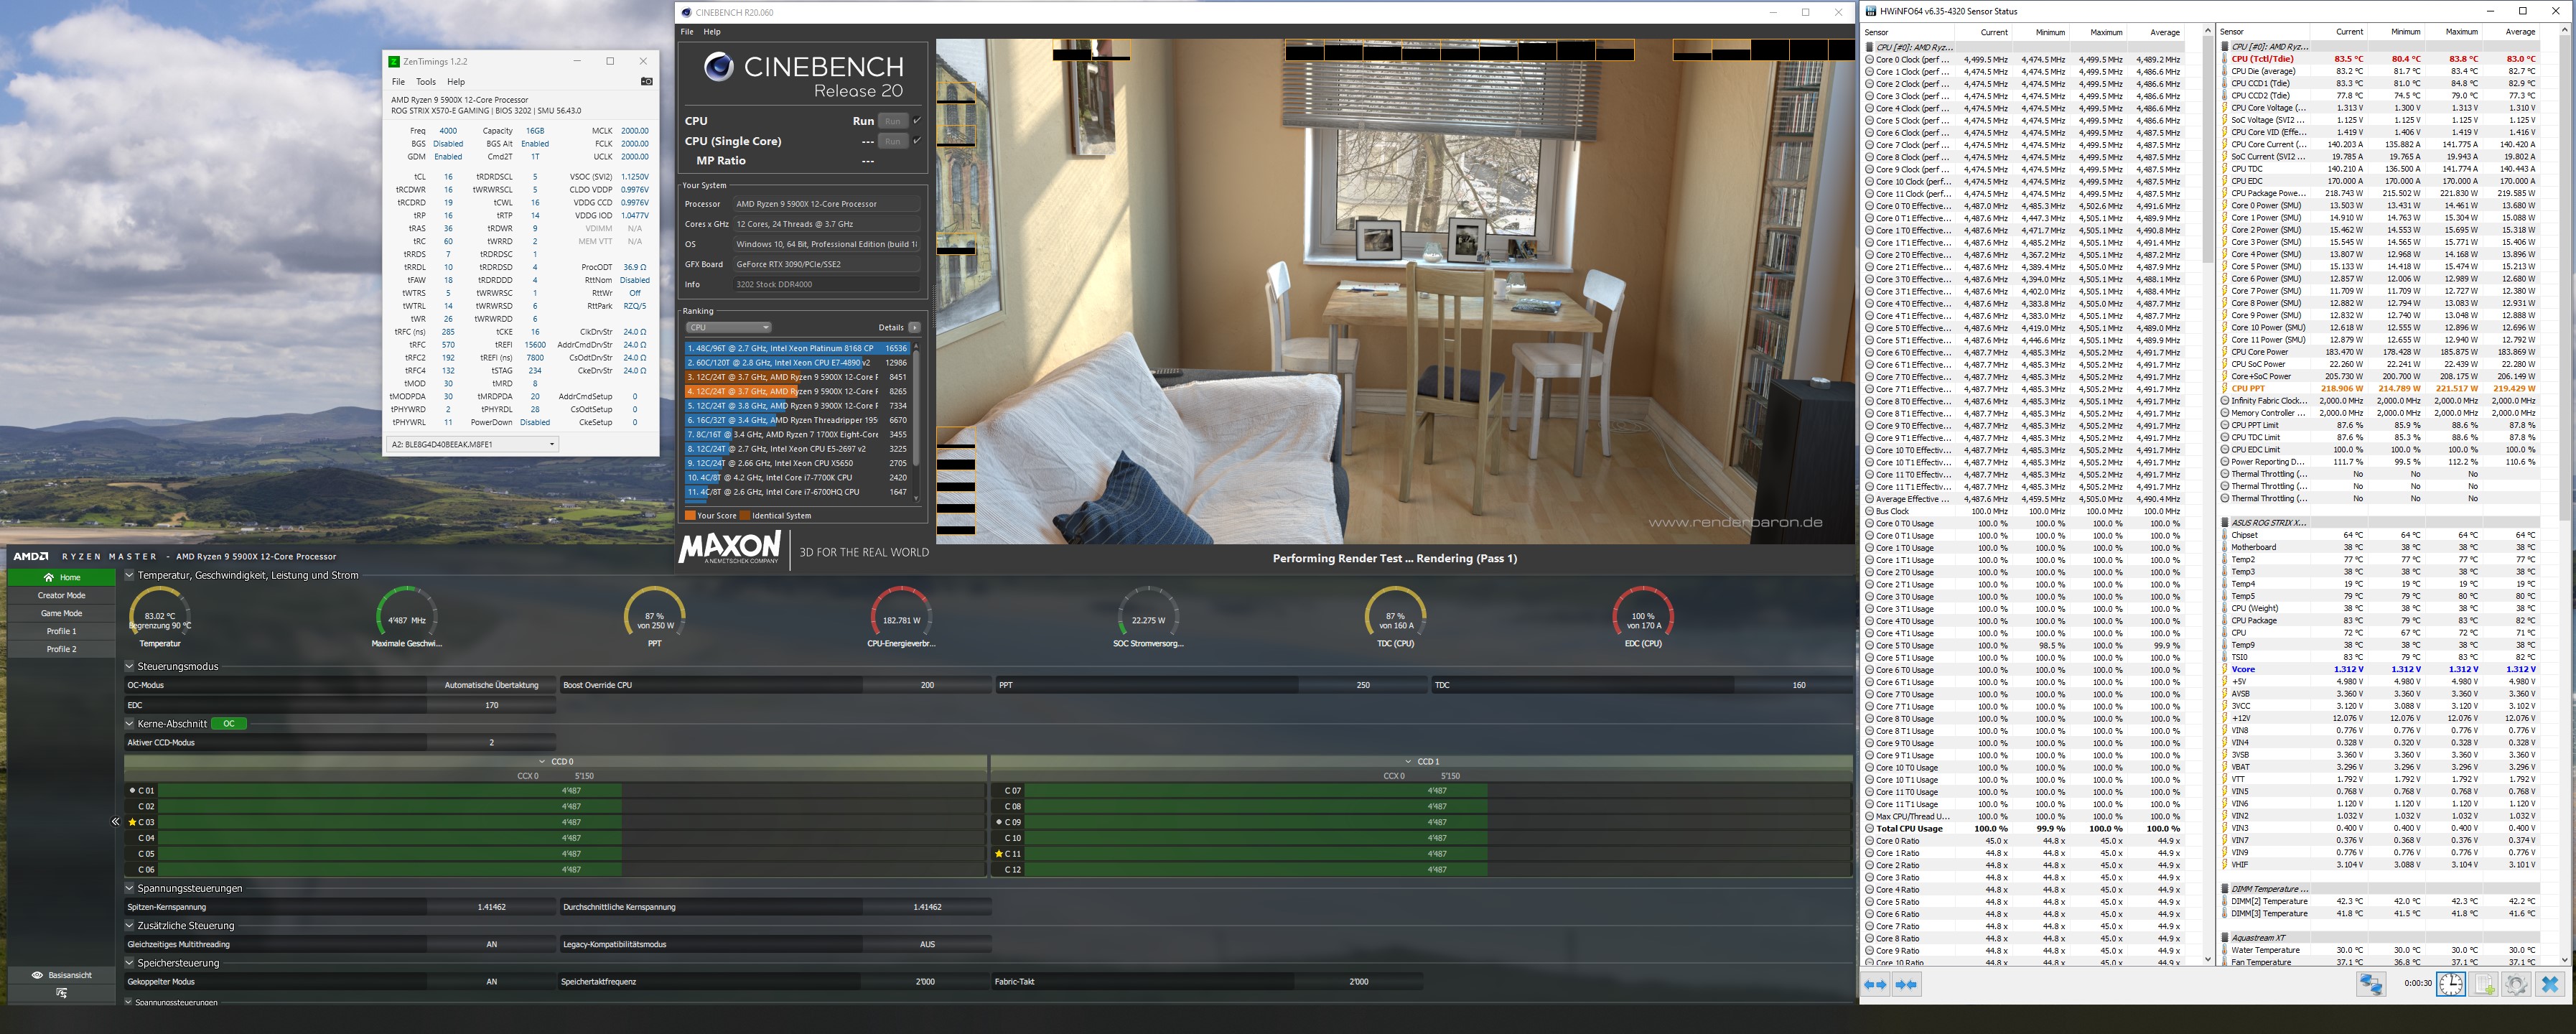
Task: Click the HWiNFO network monitors icon
Action: pos(2371,985)
